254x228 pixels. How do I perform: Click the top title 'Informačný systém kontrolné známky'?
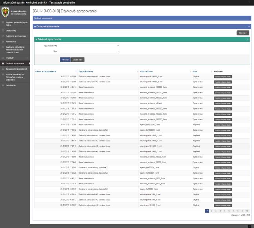[x=39, y=3]
